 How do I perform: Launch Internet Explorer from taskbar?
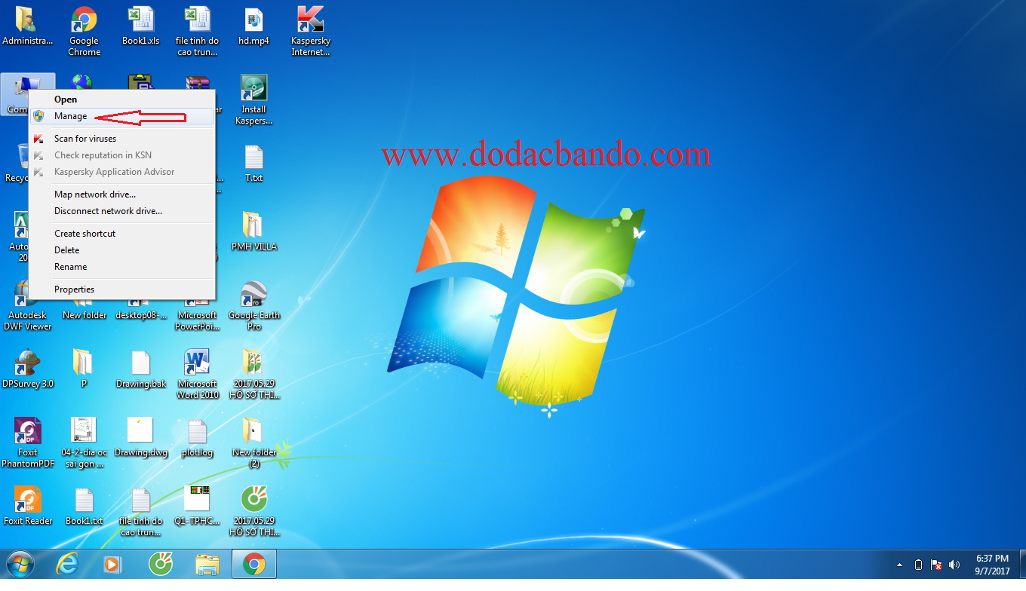[x=69, y=564]
